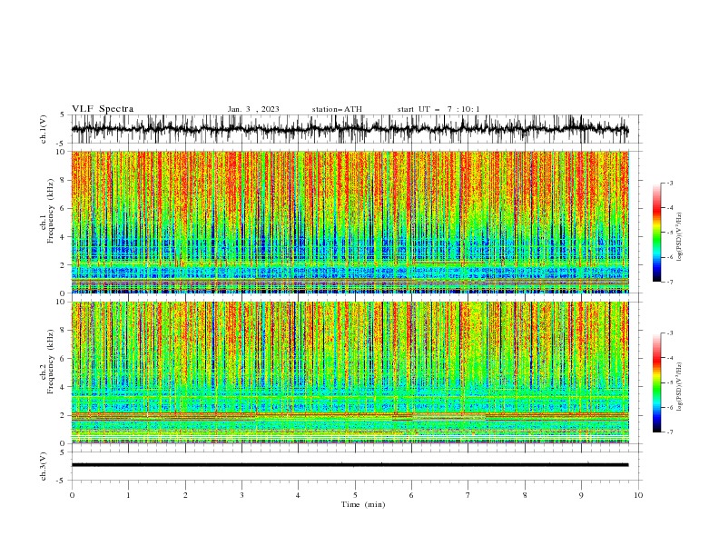Click time axis tick label "3"
Image resolution: width=719 pixels, height=556 pixels.
[x=241, y=495]
